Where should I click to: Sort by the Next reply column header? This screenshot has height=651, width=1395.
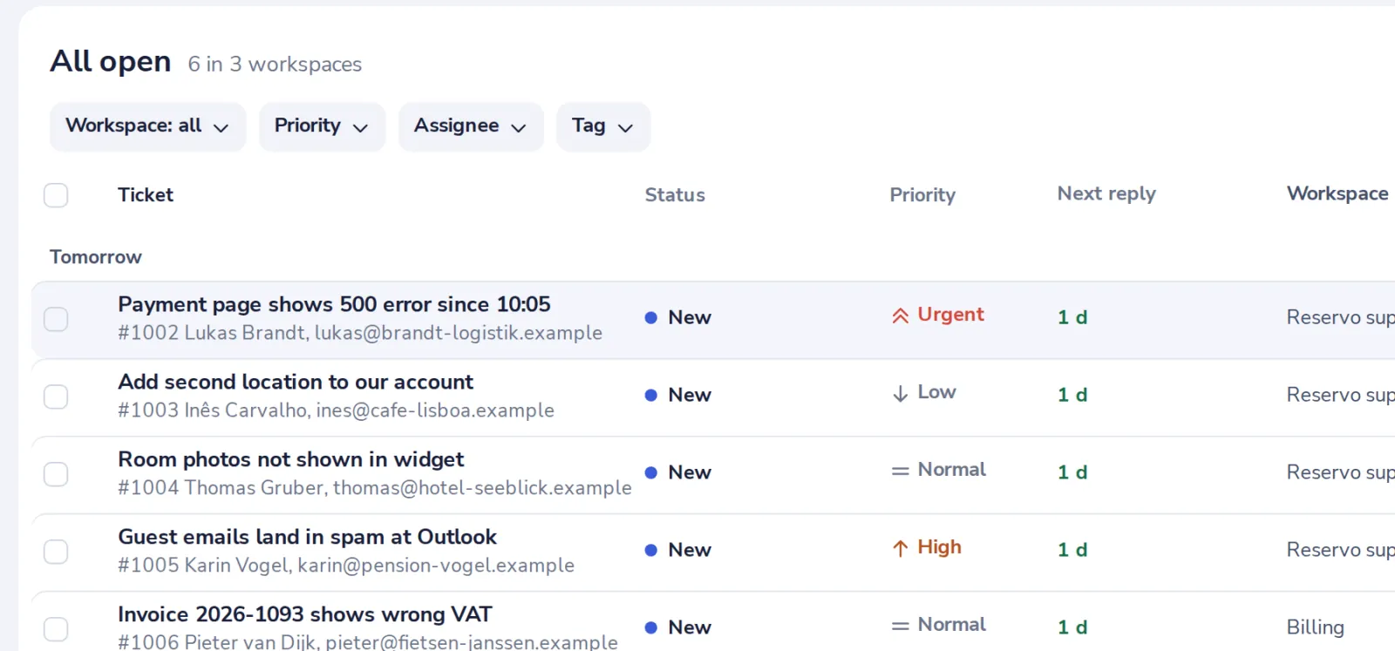tap(1106, 193)
